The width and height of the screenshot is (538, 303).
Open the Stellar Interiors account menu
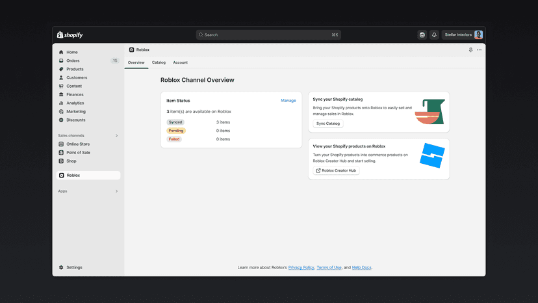point(463,34)
